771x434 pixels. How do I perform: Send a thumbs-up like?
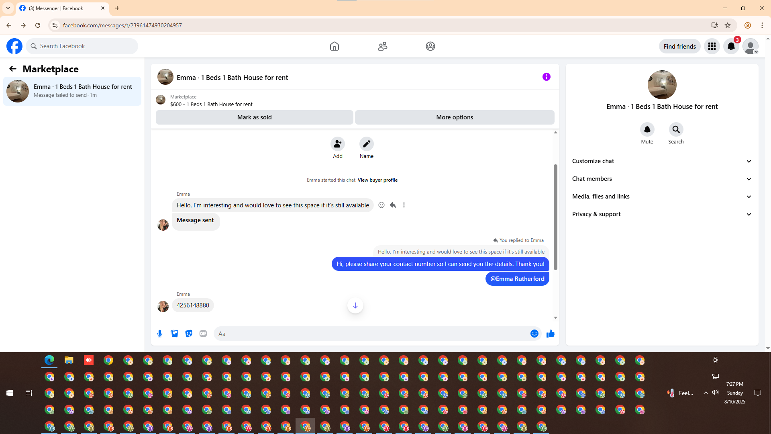pos(550,334)
